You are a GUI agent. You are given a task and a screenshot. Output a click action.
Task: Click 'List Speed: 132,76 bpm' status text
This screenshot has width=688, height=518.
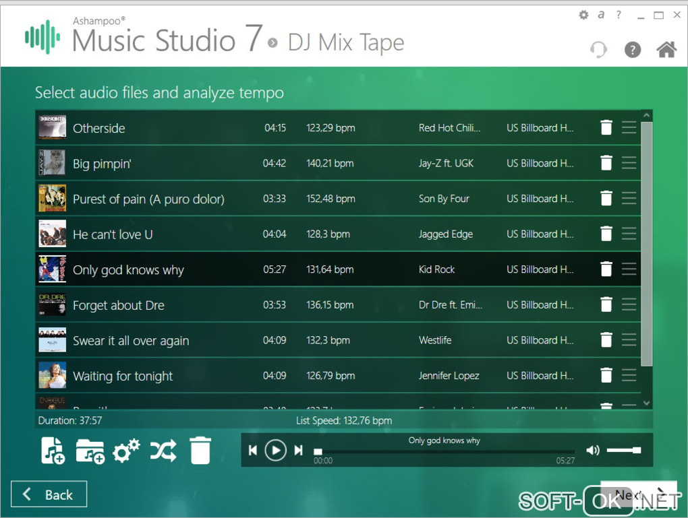click(x=344, y=421)
